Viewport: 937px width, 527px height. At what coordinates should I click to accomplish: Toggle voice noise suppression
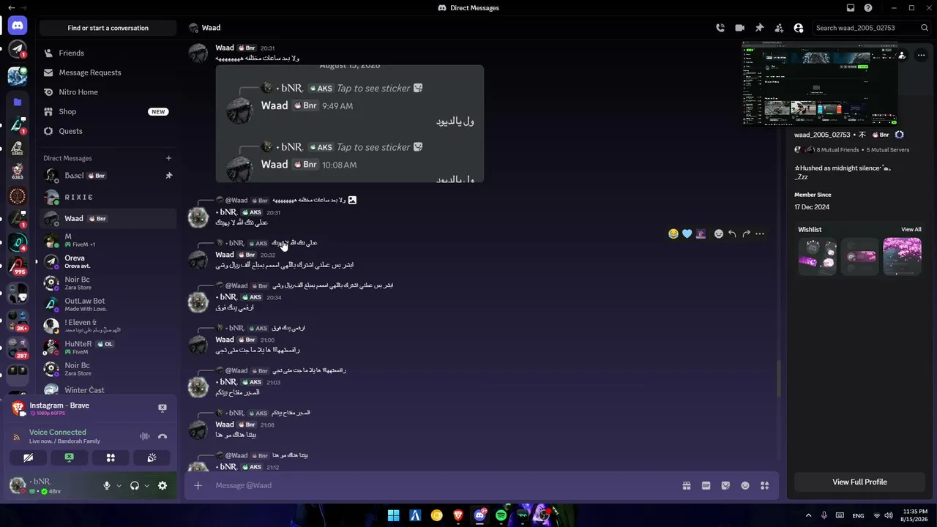point(145,436)
